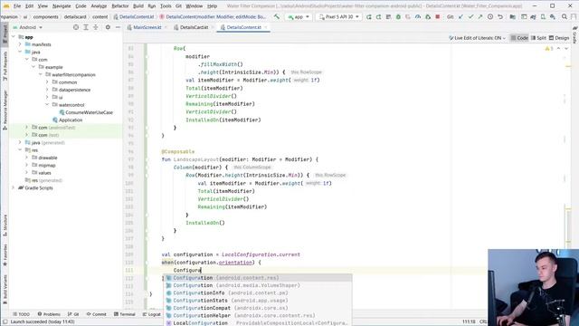Choose Configuration (android.content.res) completion

click(258, 278)
